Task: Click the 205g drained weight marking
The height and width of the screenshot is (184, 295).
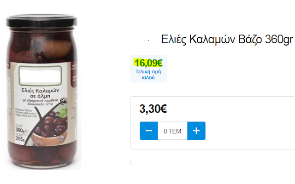Action: (x=20, y=139)
